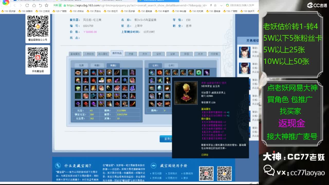
Task: Switch to the 战斗属性 tab
Action: (103, 54)
